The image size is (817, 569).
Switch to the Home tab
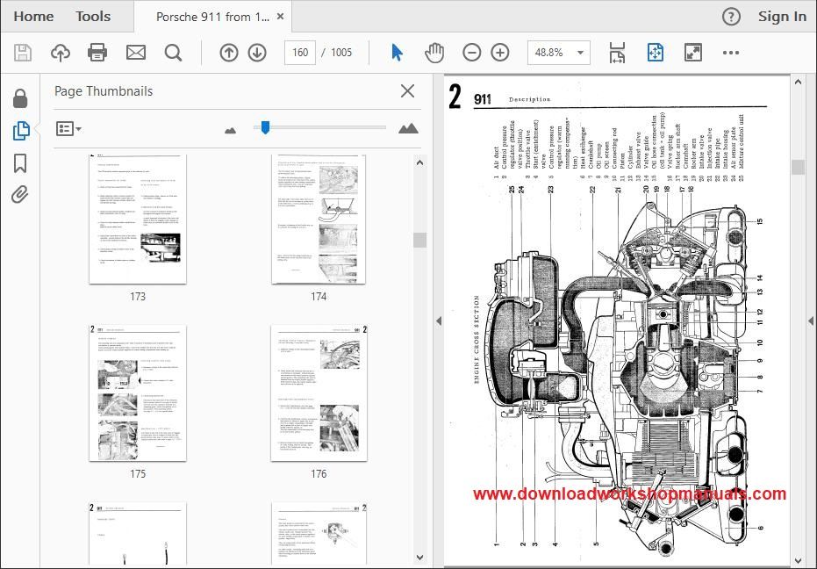click(x=33, y=17)
